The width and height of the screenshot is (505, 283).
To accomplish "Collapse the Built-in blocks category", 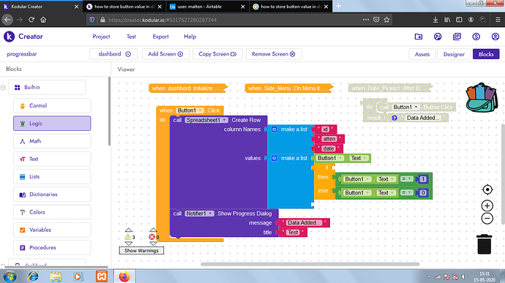I will pos(3,87).
